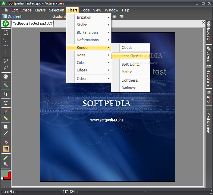Select the rectangular selection tool
This screenshot has height=195, width=213.
(5, 33)
